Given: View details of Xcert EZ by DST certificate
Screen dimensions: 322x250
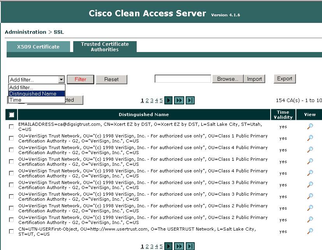Looking at the screenshot, I should point(310,127).
